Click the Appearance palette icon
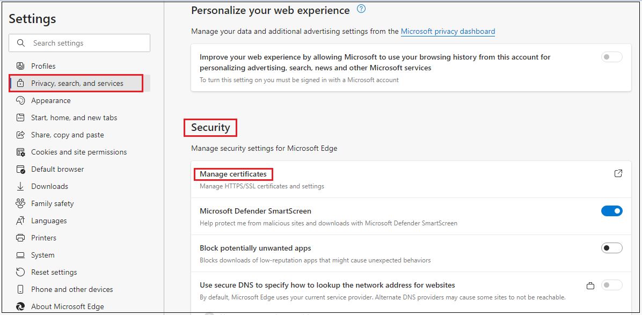Screen dimensions: 642x315 click(x=20, y=100)
